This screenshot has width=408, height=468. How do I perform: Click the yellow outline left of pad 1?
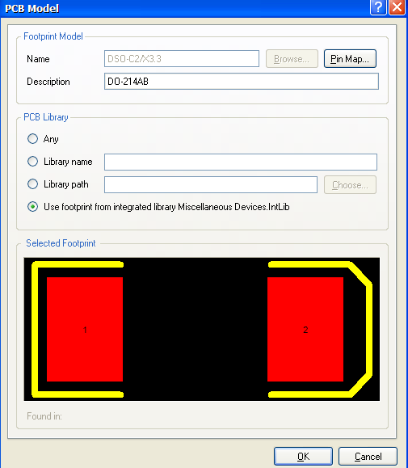click(x=35, y=329)
